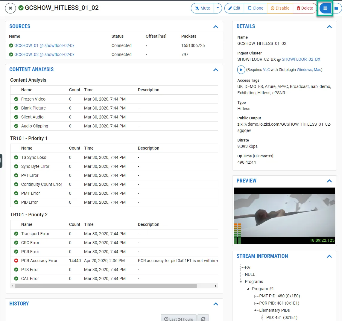Close the GCSHOW_HITLESS_01_02 details panel
The image size is (342, 321).
tap(10, 8)
